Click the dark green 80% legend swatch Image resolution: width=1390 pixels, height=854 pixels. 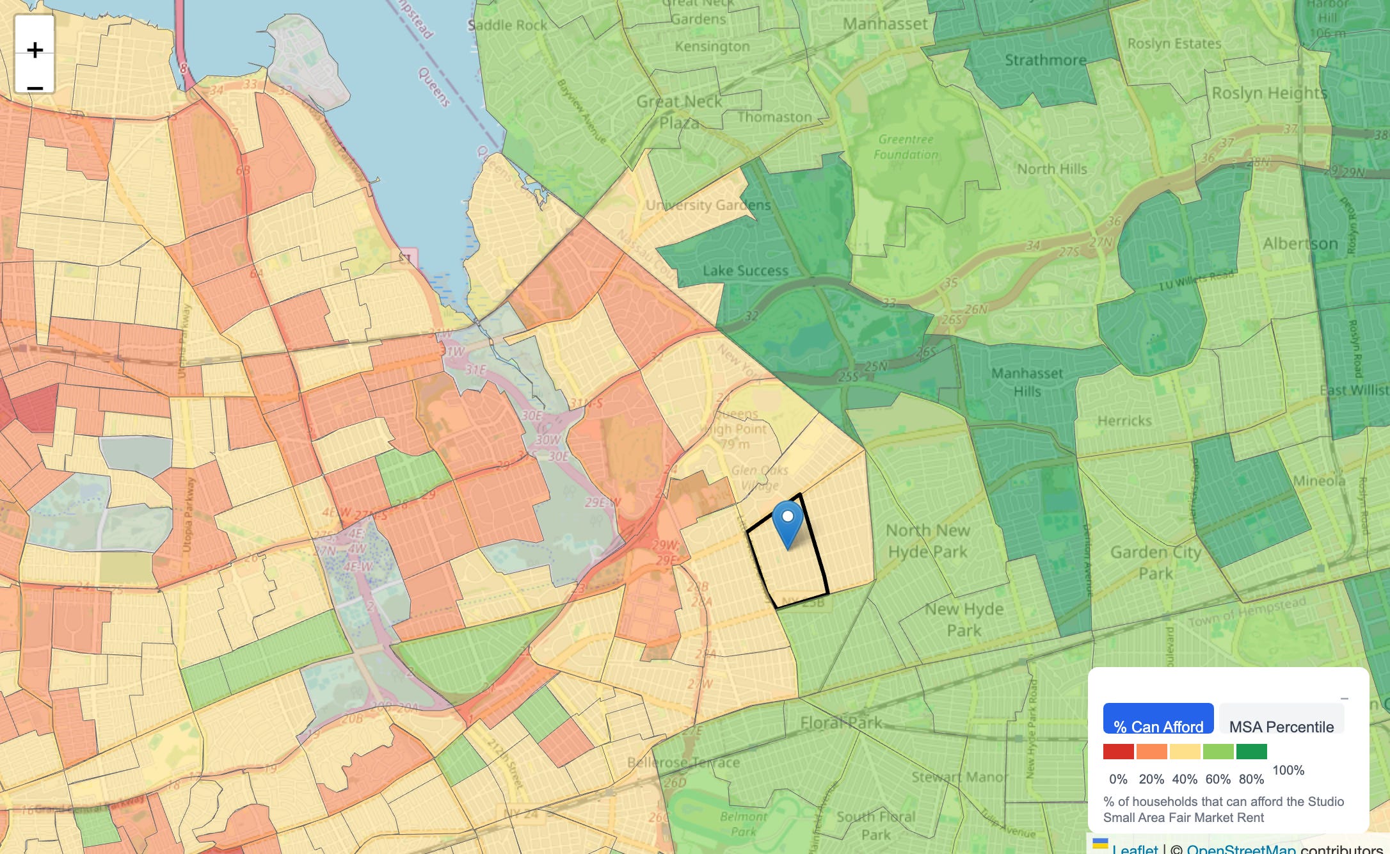(x=1251, y=751)
